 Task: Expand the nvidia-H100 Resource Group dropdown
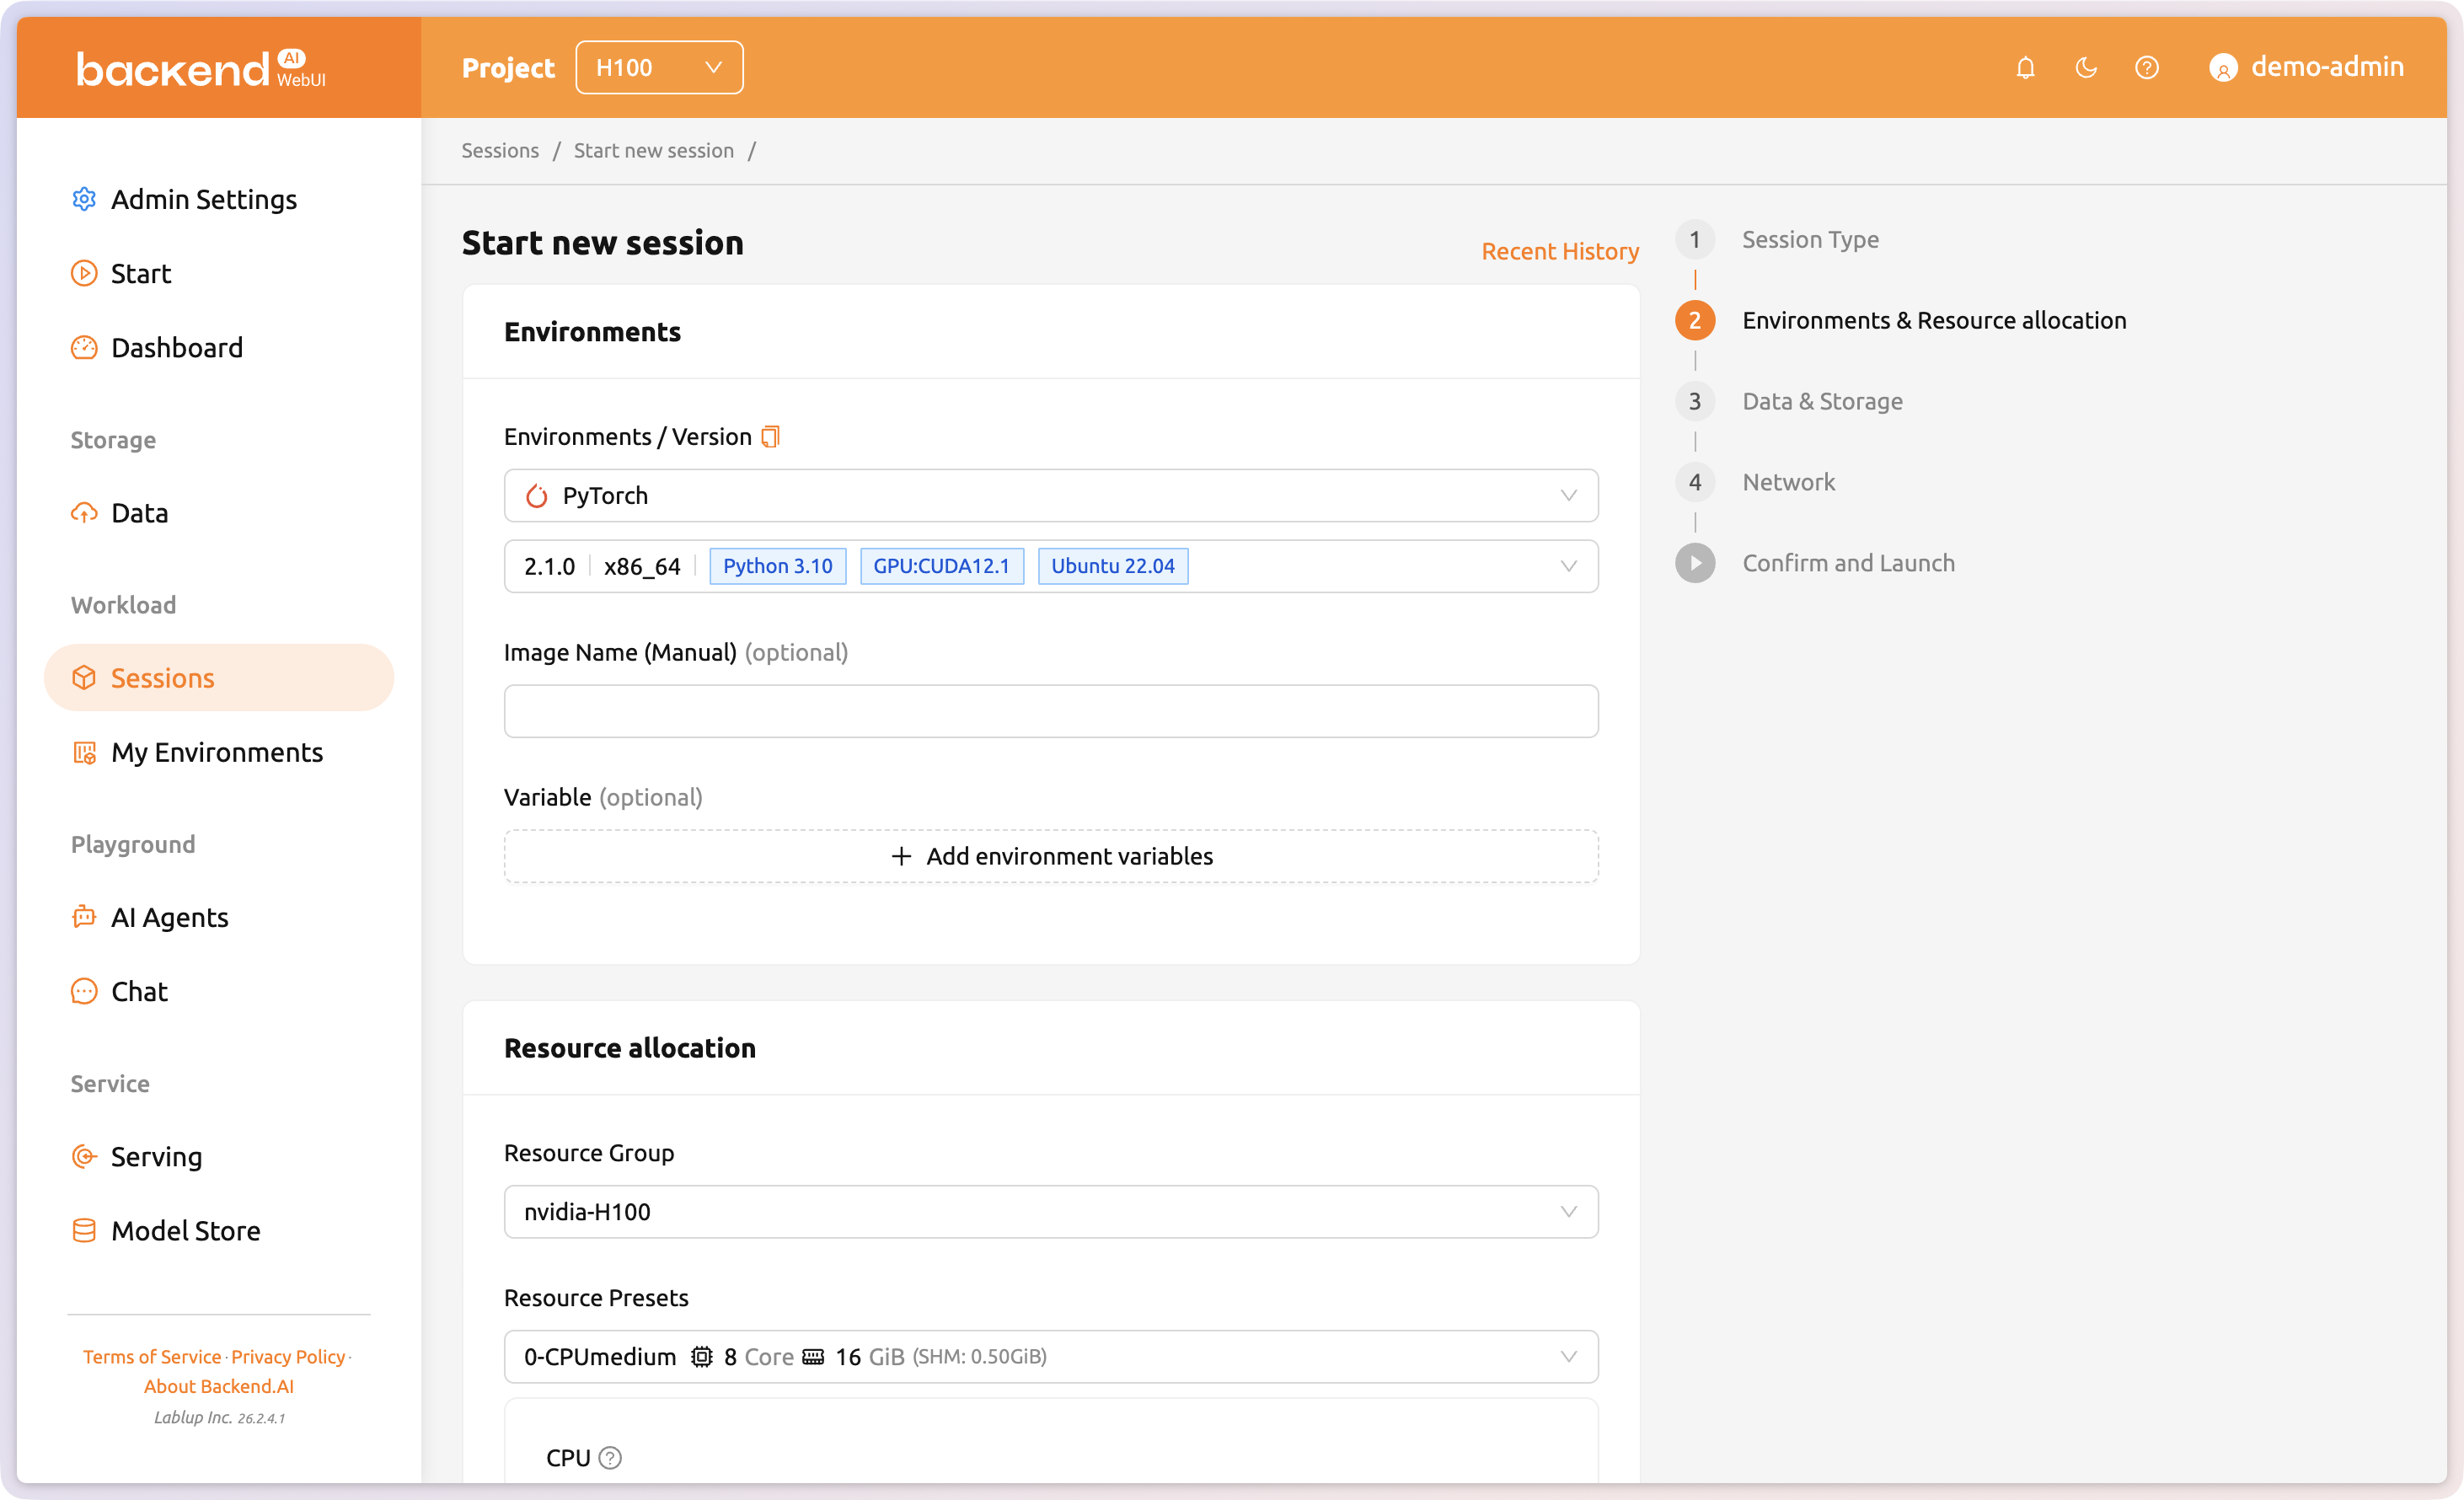[1050, 1212]
